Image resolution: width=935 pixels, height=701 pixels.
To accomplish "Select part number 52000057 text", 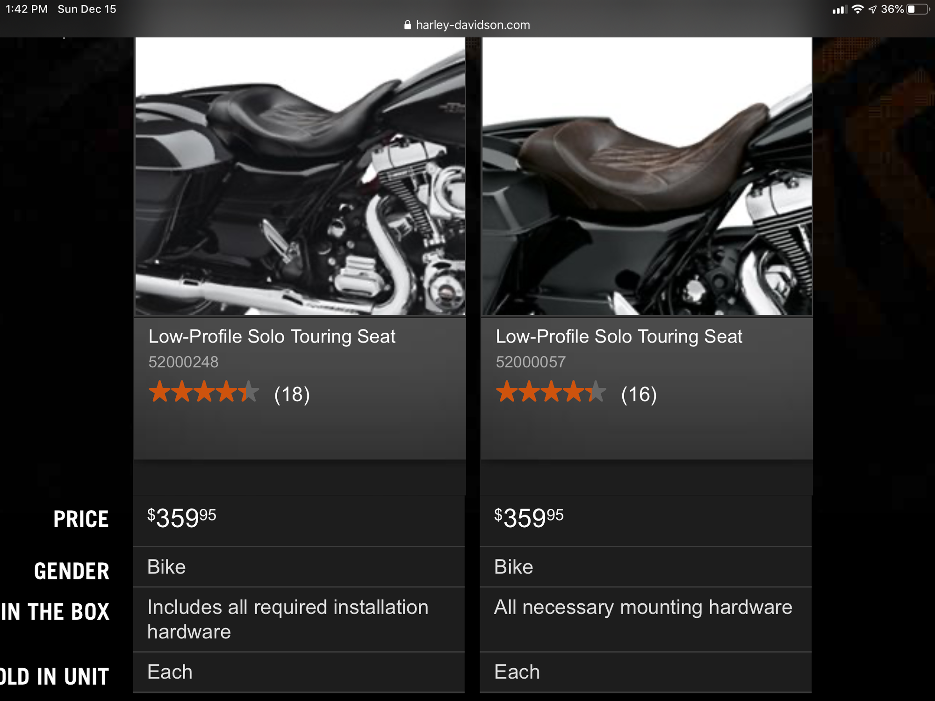I will click(531, 362).
